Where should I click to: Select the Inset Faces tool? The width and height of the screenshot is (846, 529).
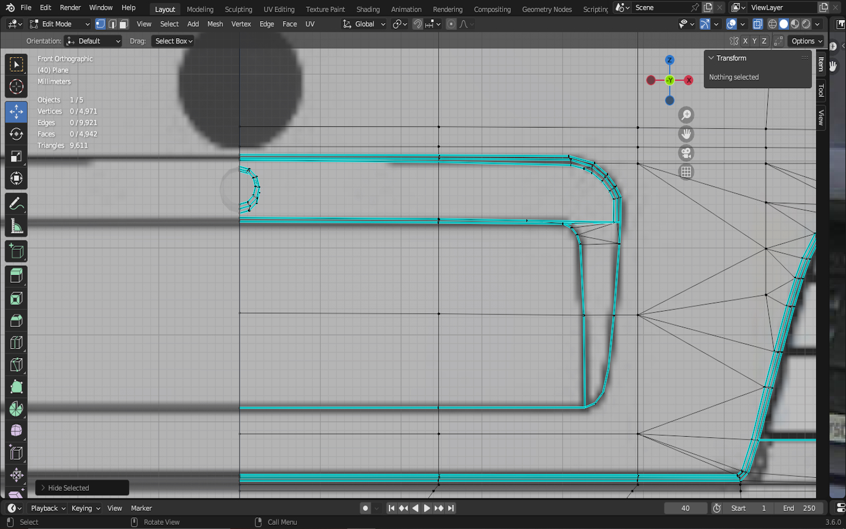point(16,299)
